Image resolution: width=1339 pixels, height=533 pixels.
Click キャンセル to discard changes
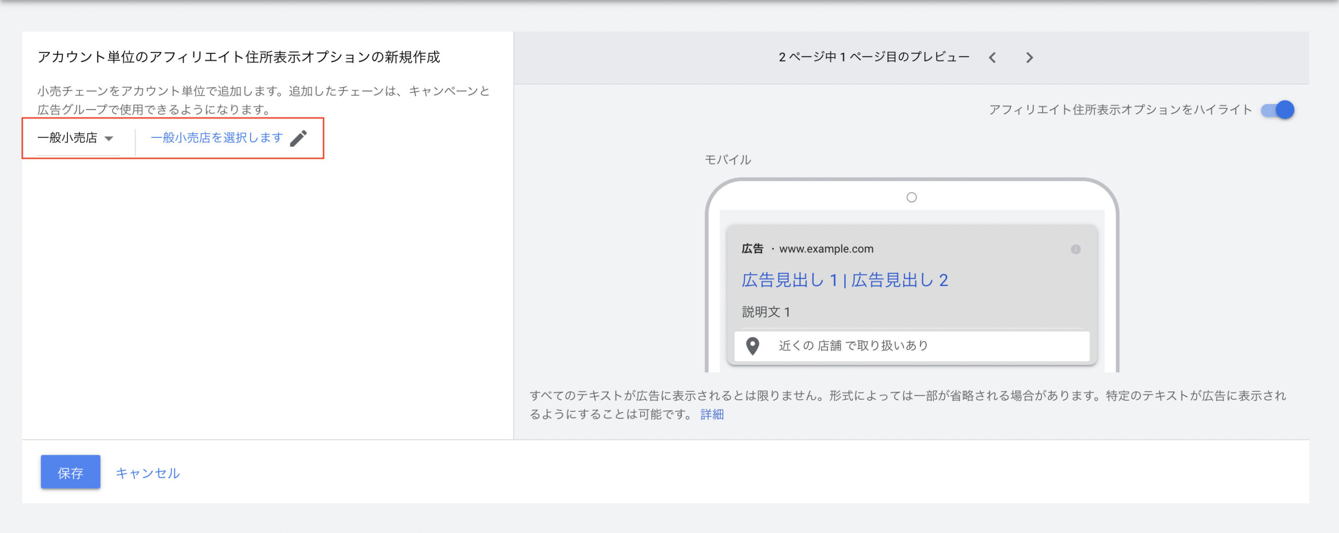click(147, 473)
